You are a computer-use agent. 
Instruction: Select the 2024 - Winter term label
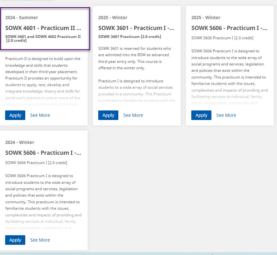pos(20,142)
